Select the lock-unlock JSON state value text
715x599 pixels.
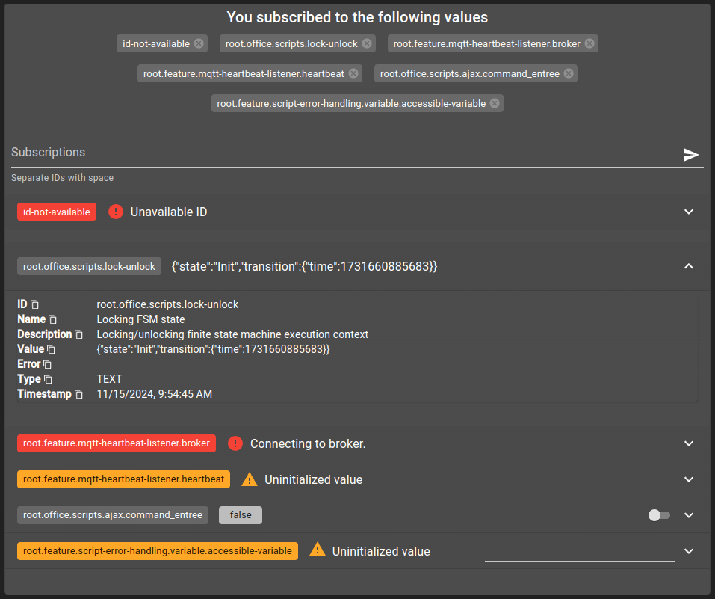coord(304,267)
